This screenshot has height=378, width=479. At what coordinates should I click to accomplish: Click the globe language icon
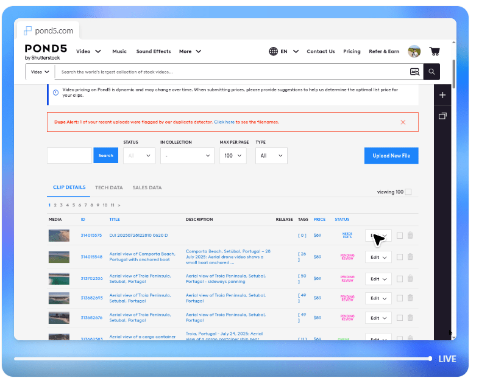(273, 52)
